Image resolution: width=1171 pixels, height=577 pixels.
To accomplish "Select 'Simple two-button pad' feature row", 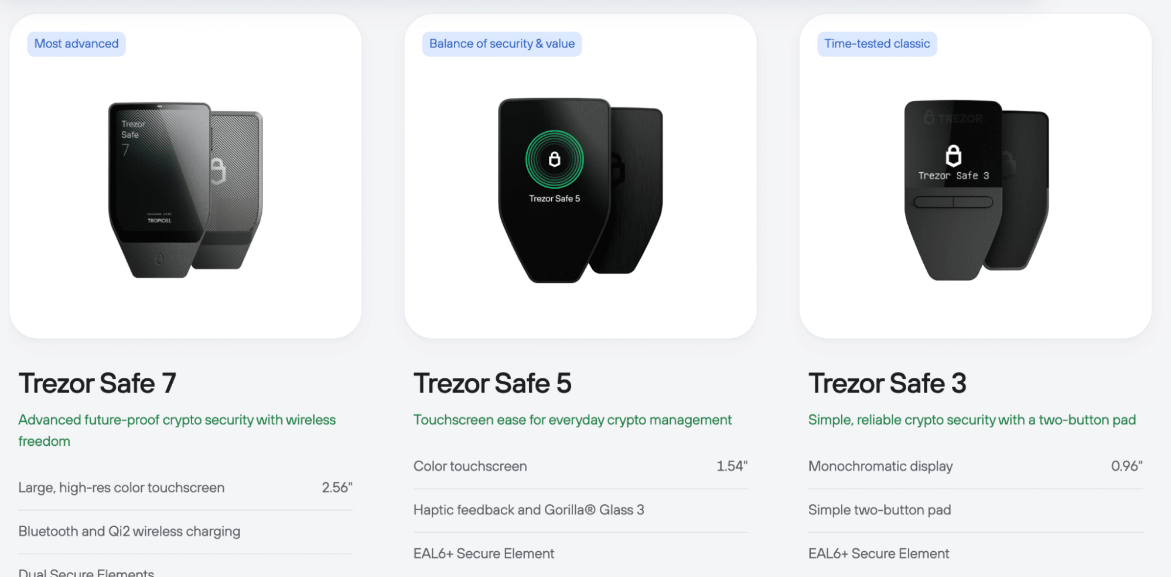I will click(x=975, y=510).
